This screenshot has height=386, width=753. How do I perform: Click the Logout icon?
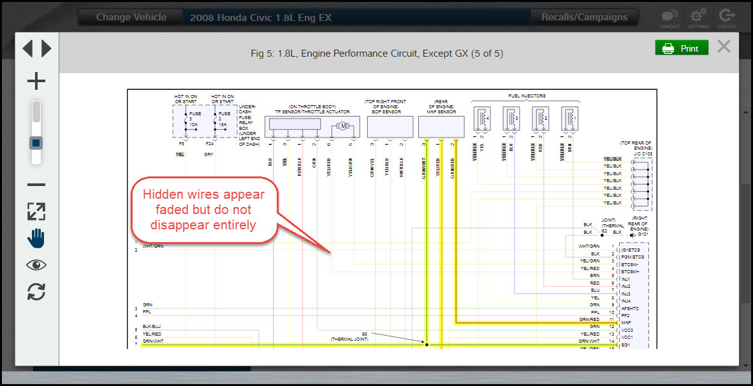click(x=727, y=18)
